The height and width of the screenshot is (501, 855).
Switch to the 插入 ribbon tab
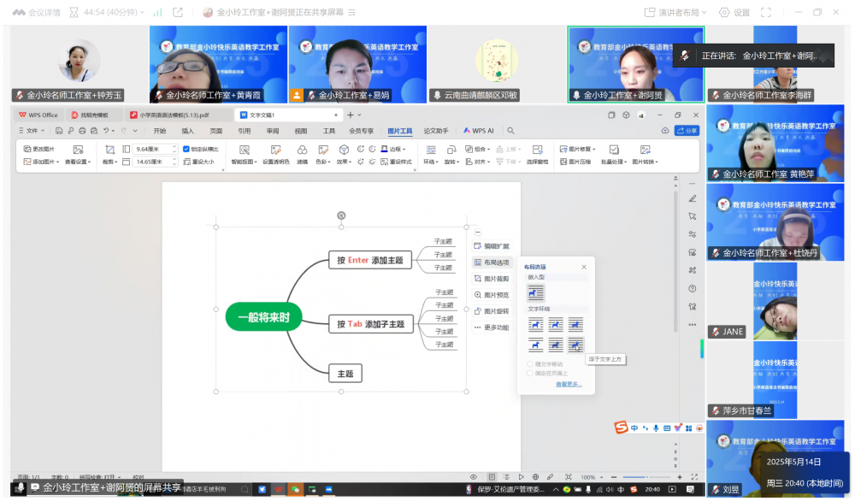point(188,131)
